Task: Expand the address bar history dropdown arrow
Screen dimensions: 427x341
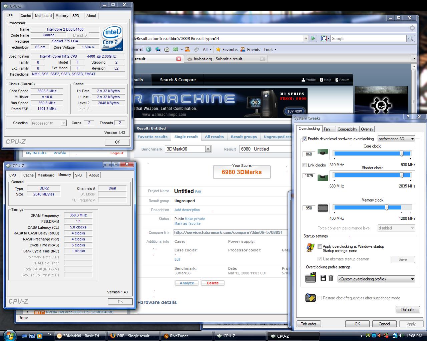Action: click(x=306, y=38)
